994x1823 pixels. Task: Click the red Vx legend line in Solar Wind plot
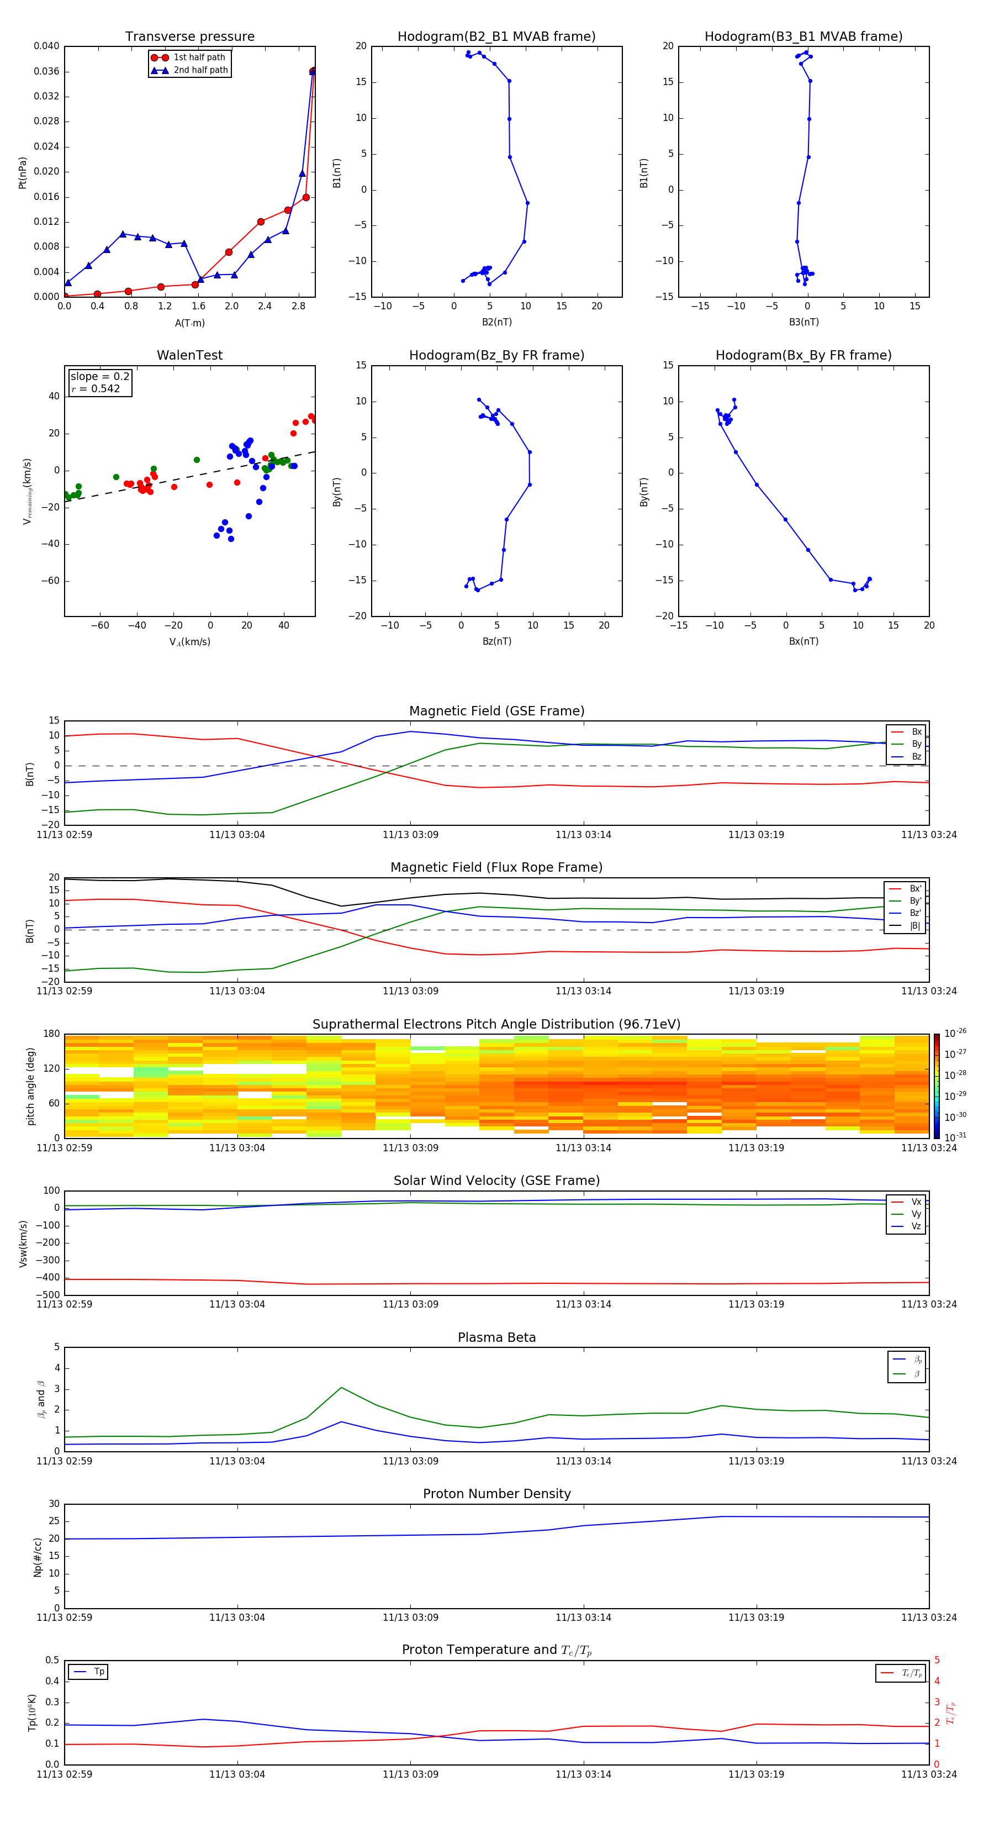(897, 1202)
